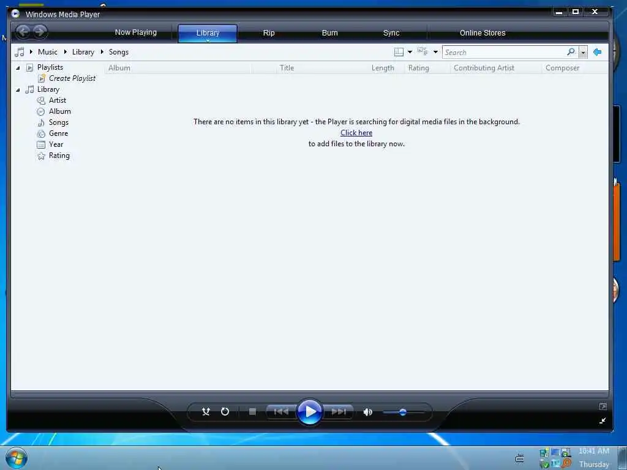Image resolution: width=627 pixels, height=470 pixels.
Task: Collapse the Library tree node
Action: (18, 91)
